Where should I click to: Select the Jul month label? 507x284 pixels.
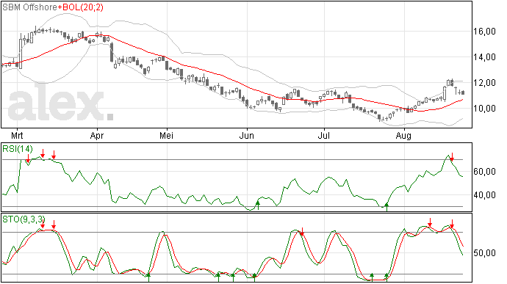(x=323, y=135)
